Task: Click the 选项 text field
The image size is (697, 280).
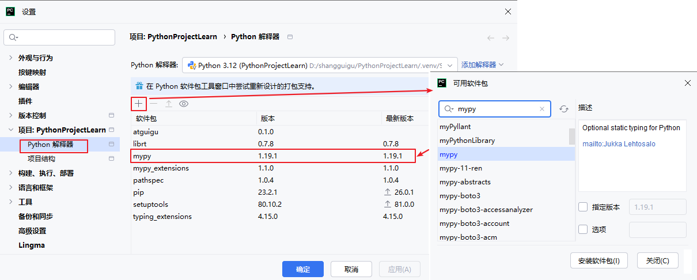Action: (658, 229)
